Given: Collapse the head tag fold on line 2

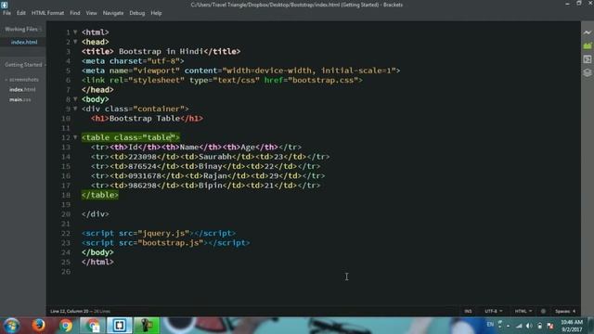Looking at the screenshot, I should click(75, 42).
